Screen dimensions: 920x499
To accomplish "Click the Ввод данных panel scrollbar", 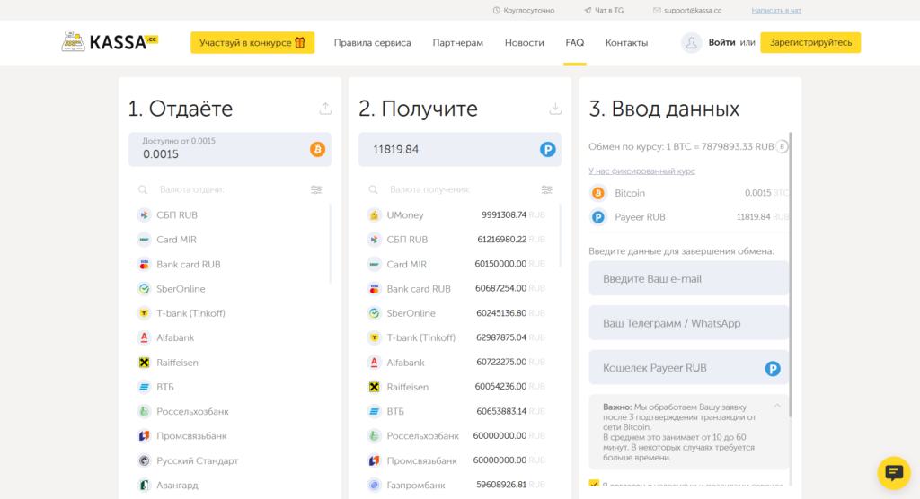I will point(791,275).
